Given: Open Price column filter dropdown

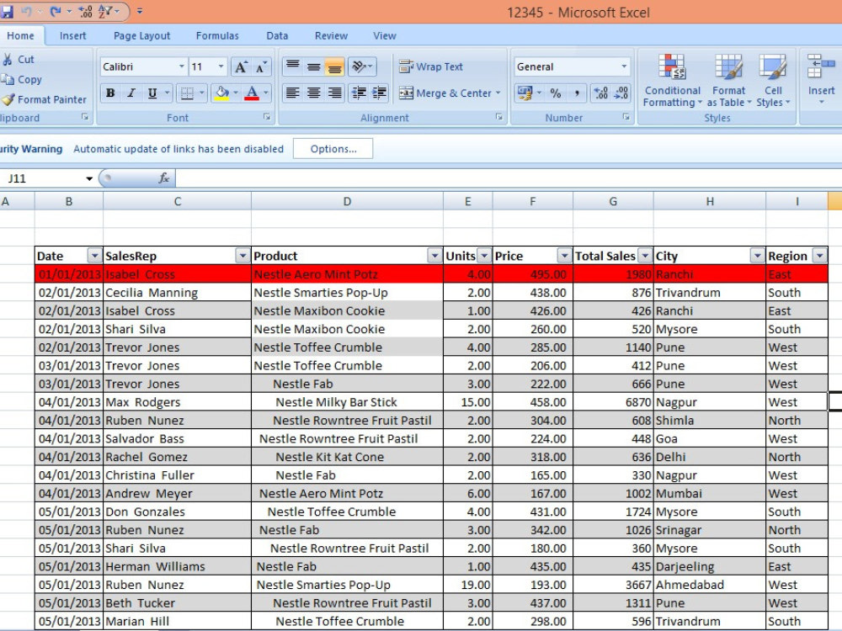Looking at the screenshot, I should point(564,256).
